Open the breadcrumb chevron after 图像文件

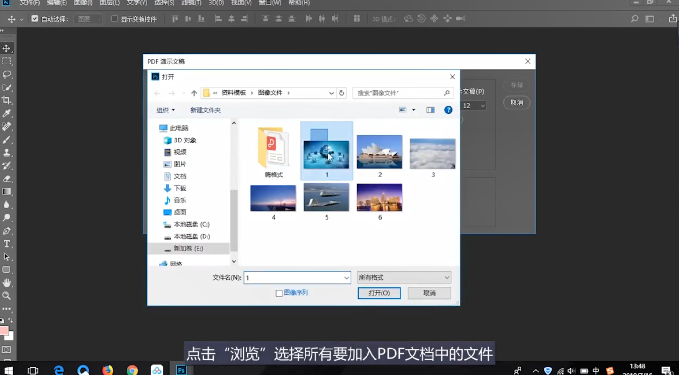(289, 93)
